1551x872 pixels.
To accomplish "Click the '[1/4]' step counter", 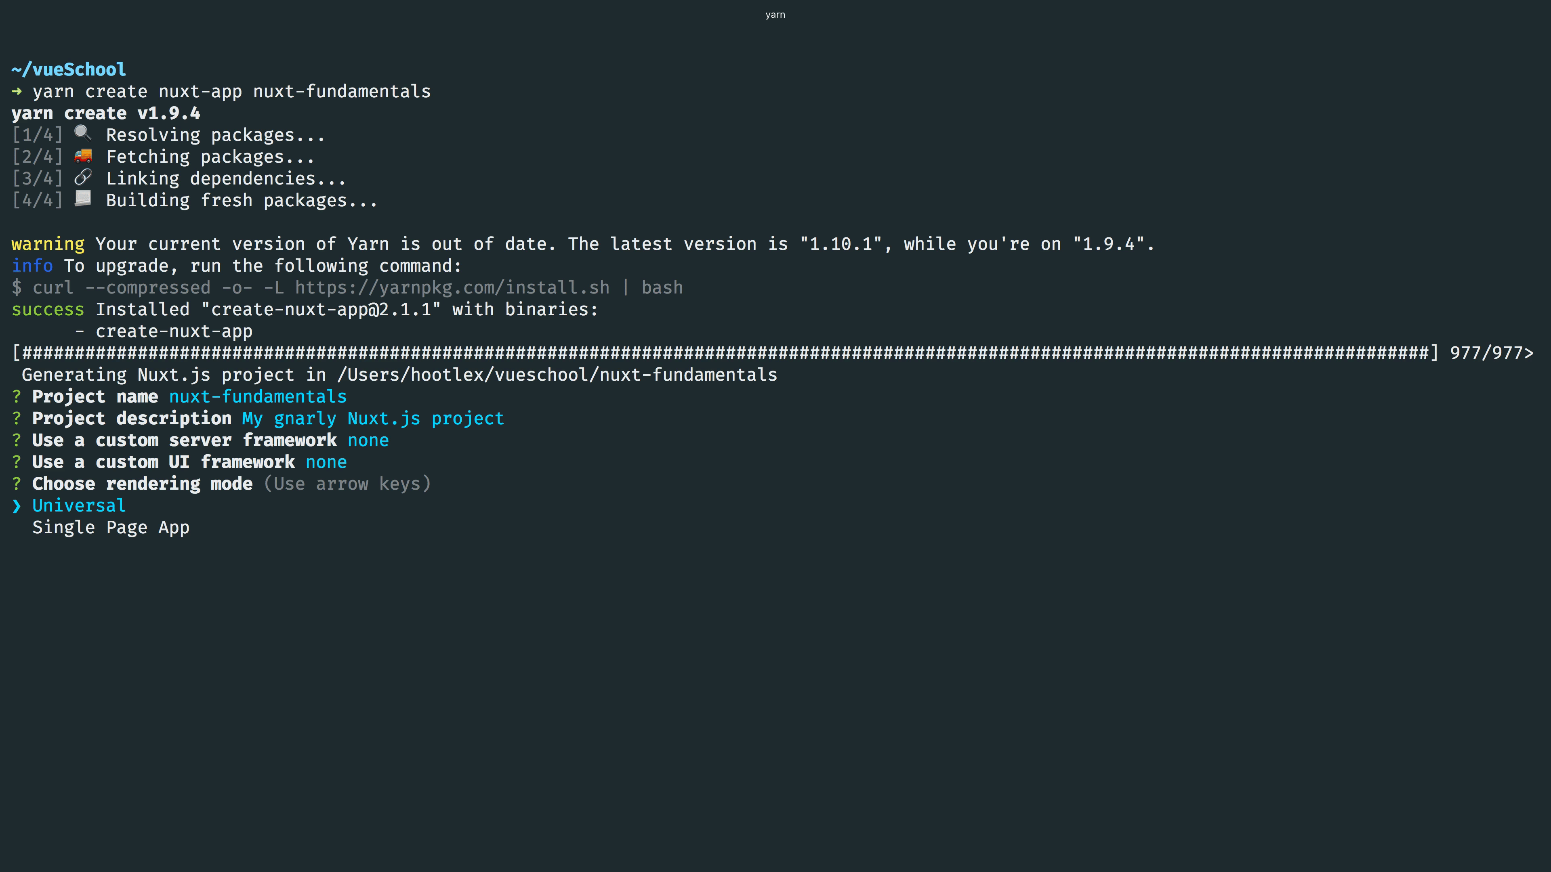I will pos(37,135).
